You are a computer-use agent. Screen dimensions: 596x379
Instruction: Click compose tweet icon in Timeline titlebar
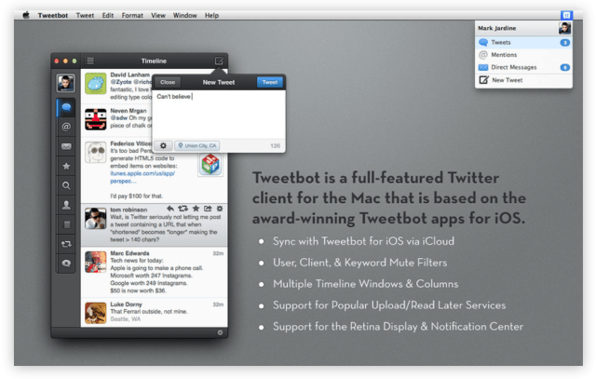pyautogui.click(x=219, y=61)
